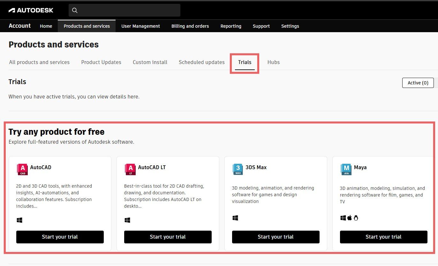Click the Maya product icon
Image resolution: width=438 pixels, height=266 pixels.
346,169
